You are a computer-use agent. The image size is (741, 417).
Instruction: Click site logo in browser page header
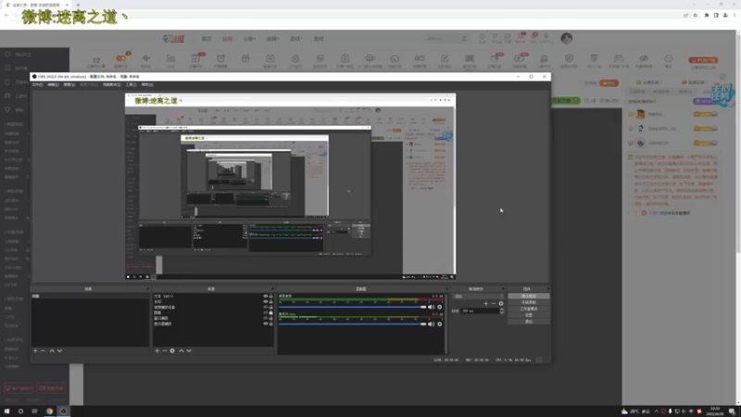tap(173, 39)
